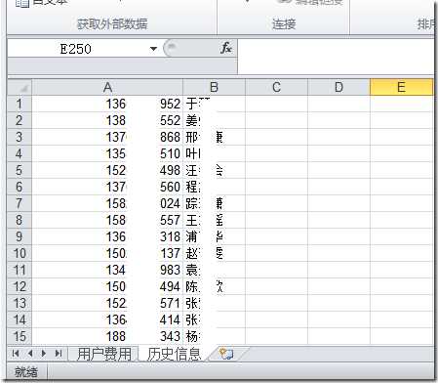The image size is (438, 383).
Task: Click cell A9 ending in 318
Action: pos(107,236)
